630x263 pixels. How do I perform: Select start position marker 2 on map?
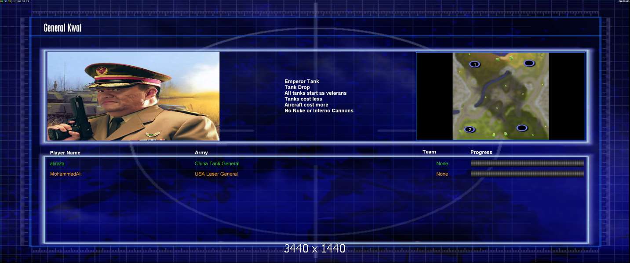point(470,129)
